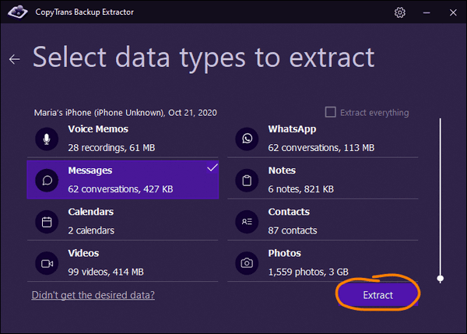Viewport: 467px width, 334px height.
Task: Click the CopyTrans app logo
Action: (18, 12)
